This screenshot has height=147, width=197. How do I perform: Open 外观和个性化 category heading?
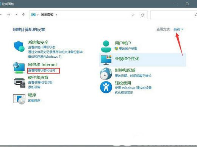click(127, 59)
